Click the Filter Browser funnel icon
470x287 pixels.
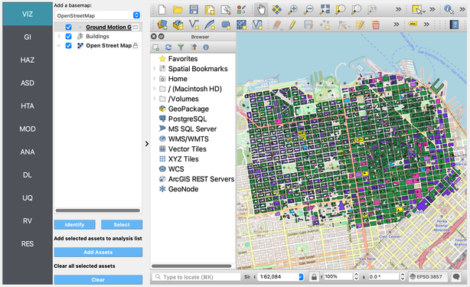tap(181, 47)
